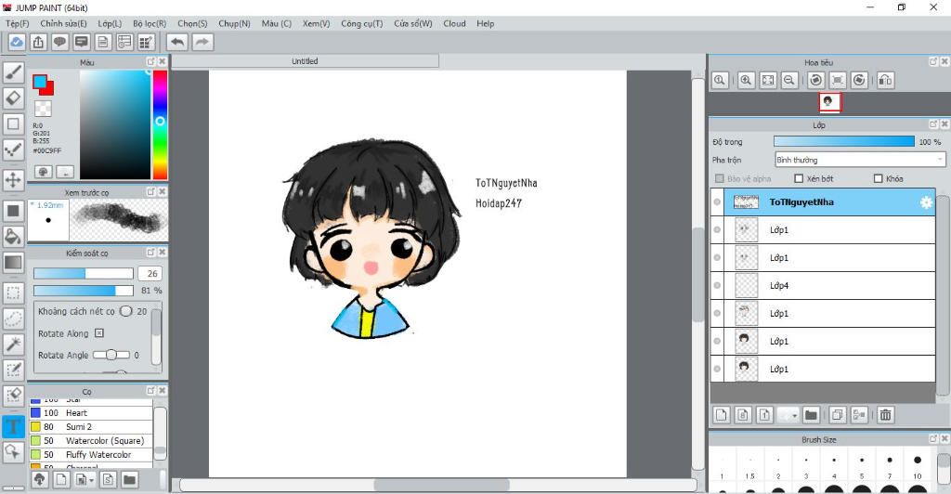Click the Undo arrow in toolbar
This screenshot has width=951, height=494.
pos(177,42)
